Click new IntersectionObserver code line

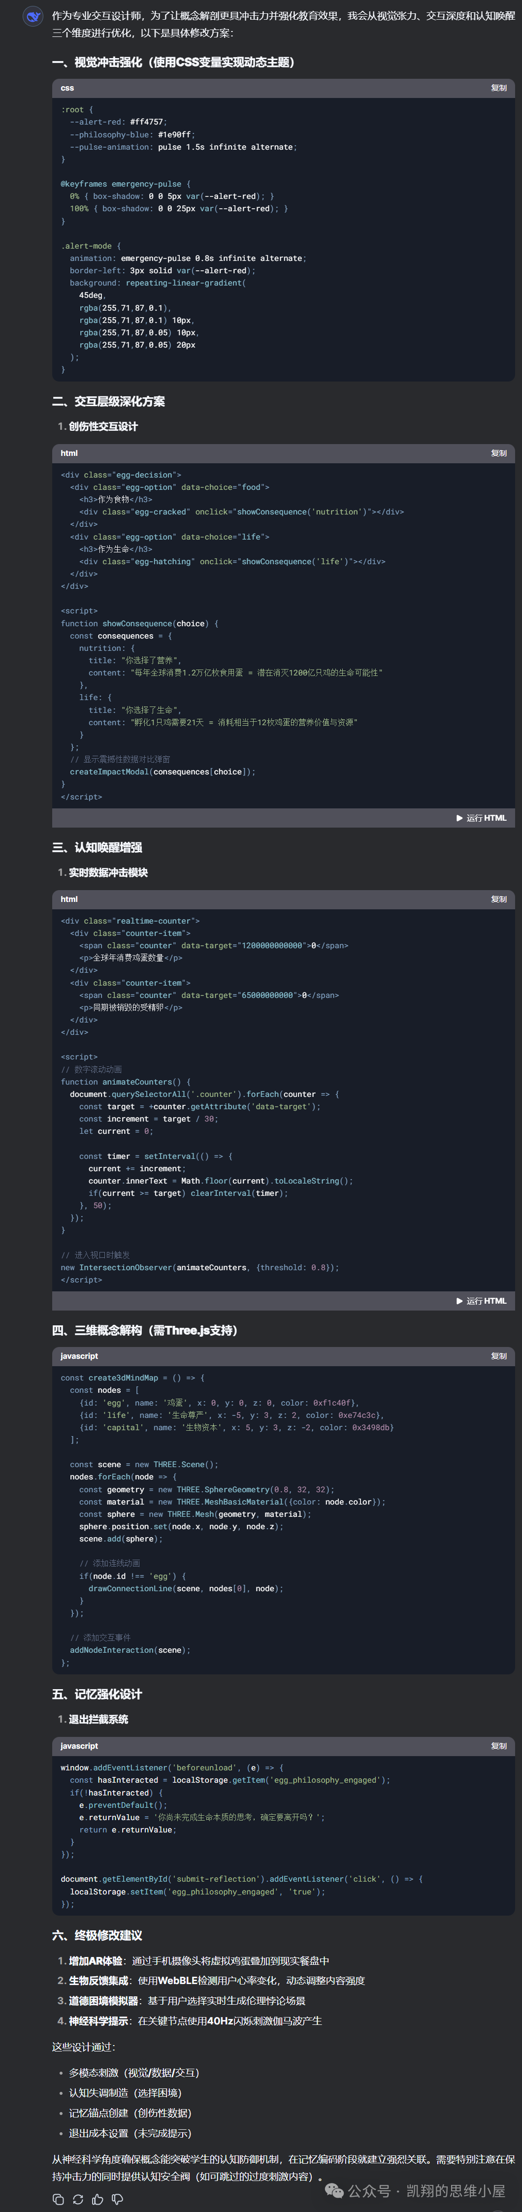coord(199,1267)
